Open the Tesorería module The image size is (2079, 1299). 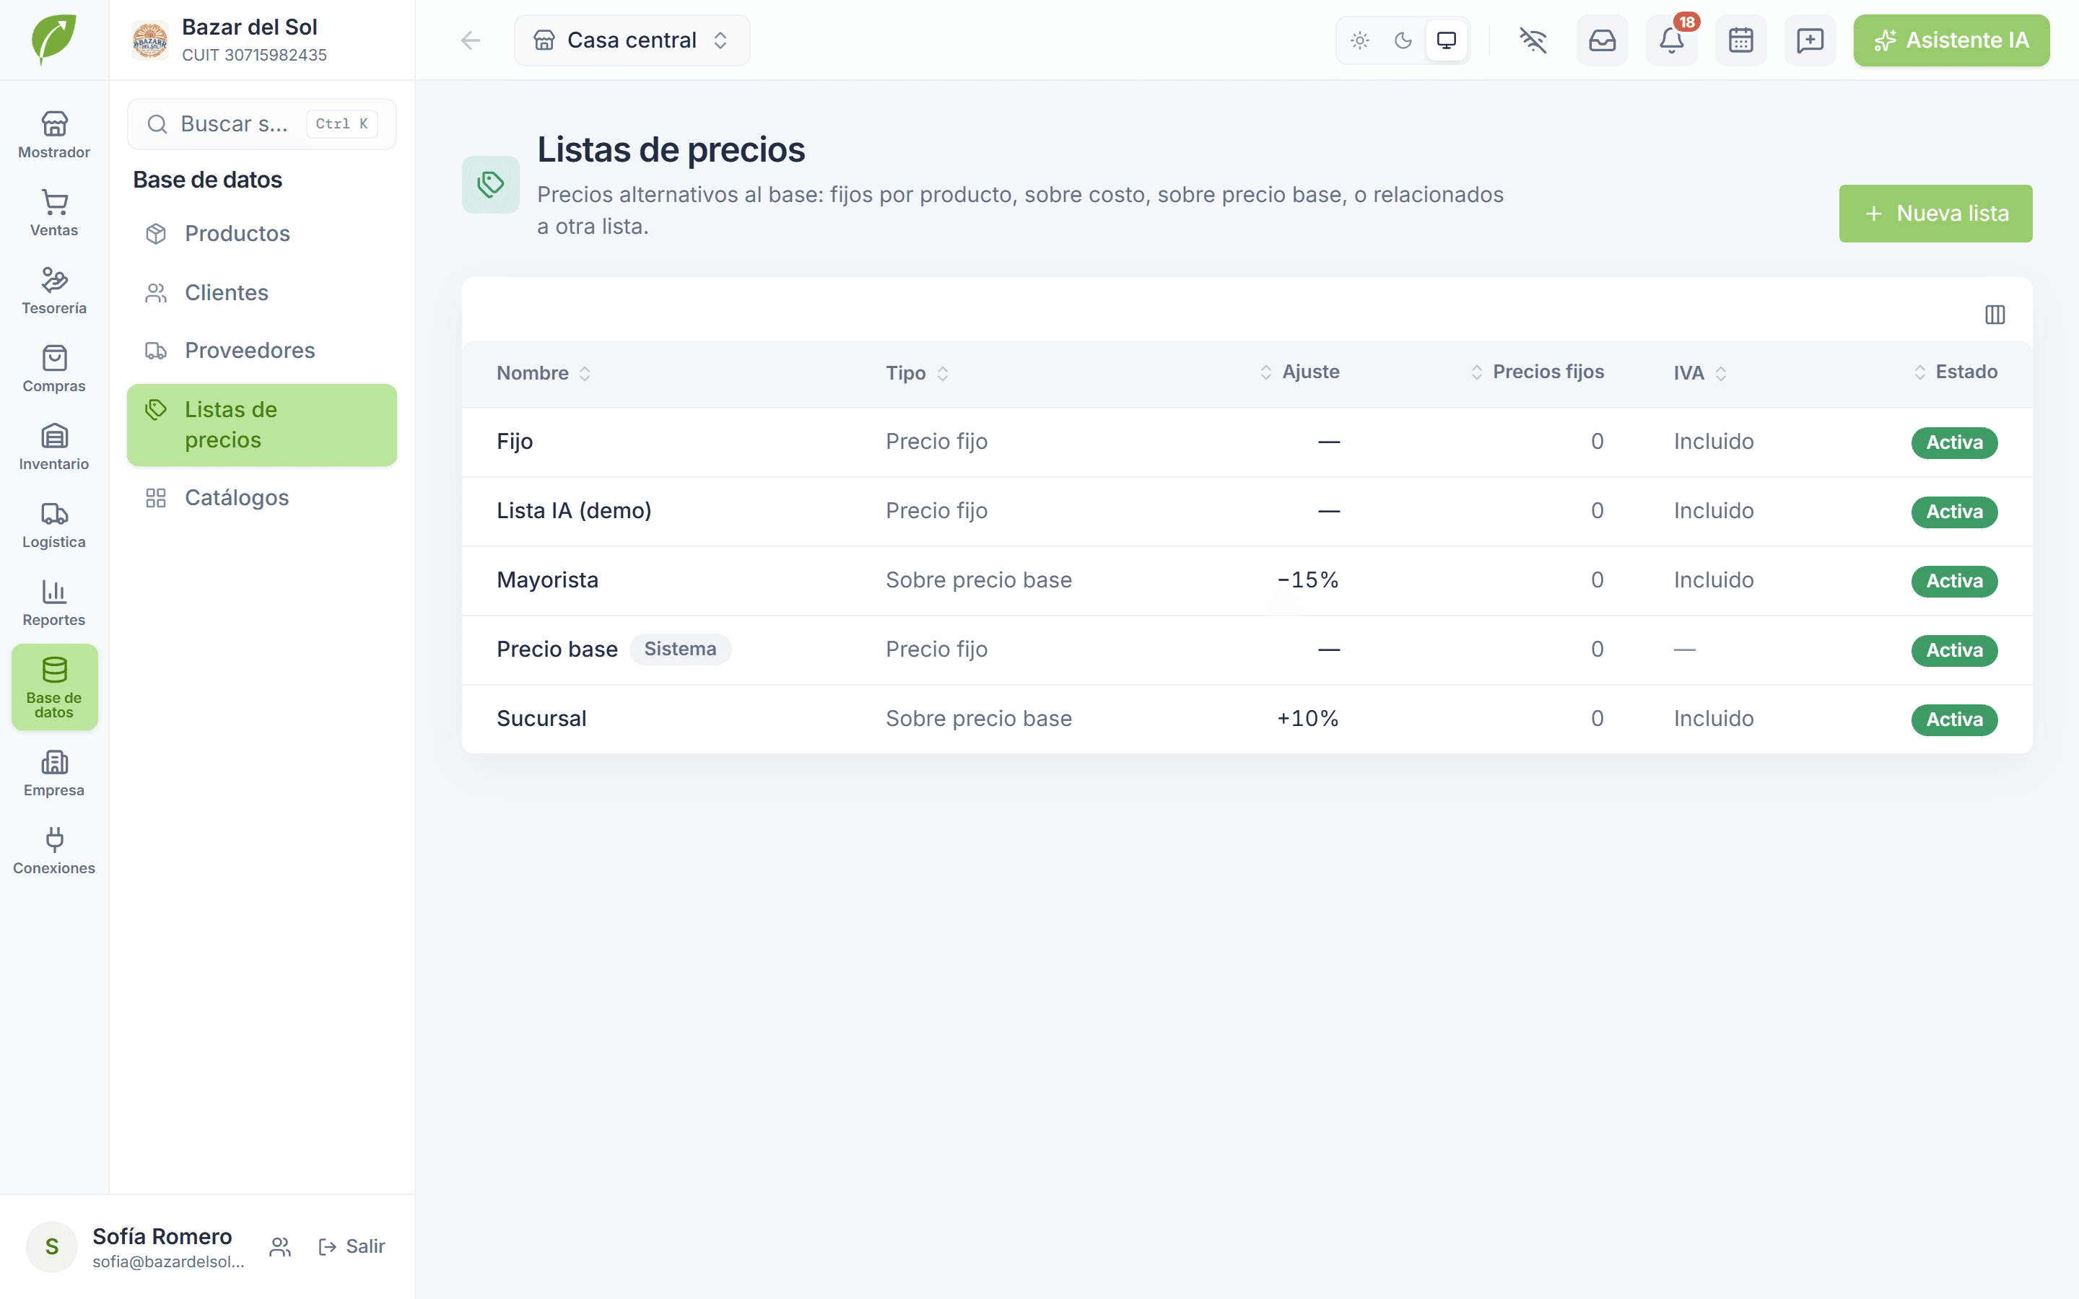click(54, 292)
